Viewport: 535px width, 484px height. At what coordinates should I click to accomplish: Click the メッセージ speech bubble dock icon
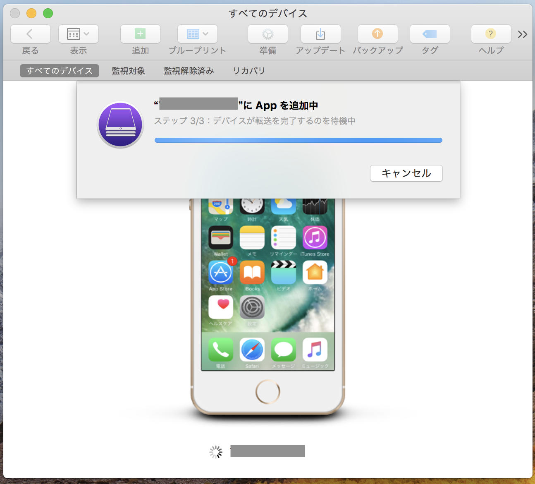pos(284,350)
